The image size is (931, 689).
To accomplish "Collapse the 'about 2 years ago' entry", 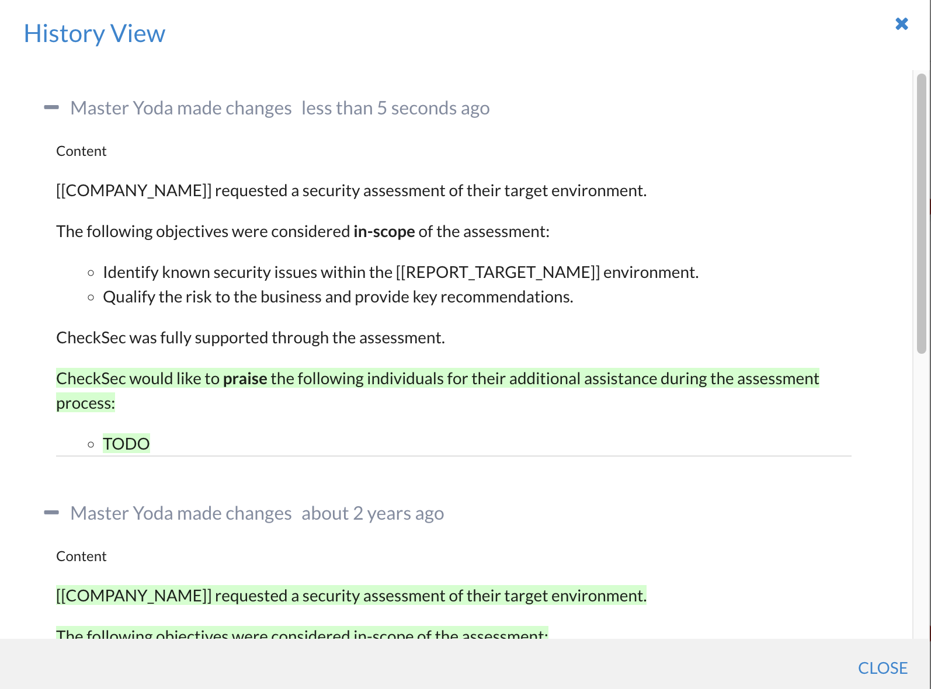I will coord(51,513).
